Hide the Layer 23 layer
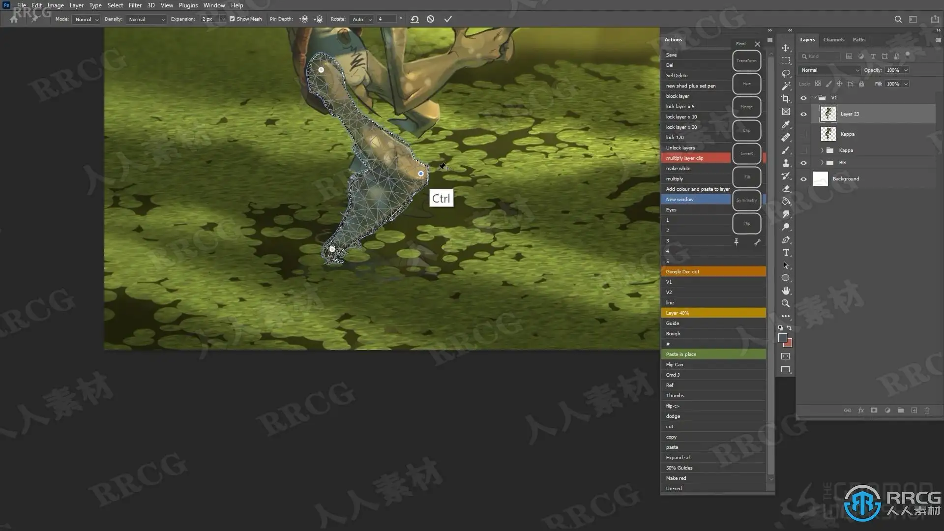Screen dimensions: 944x531 [803, 114]
